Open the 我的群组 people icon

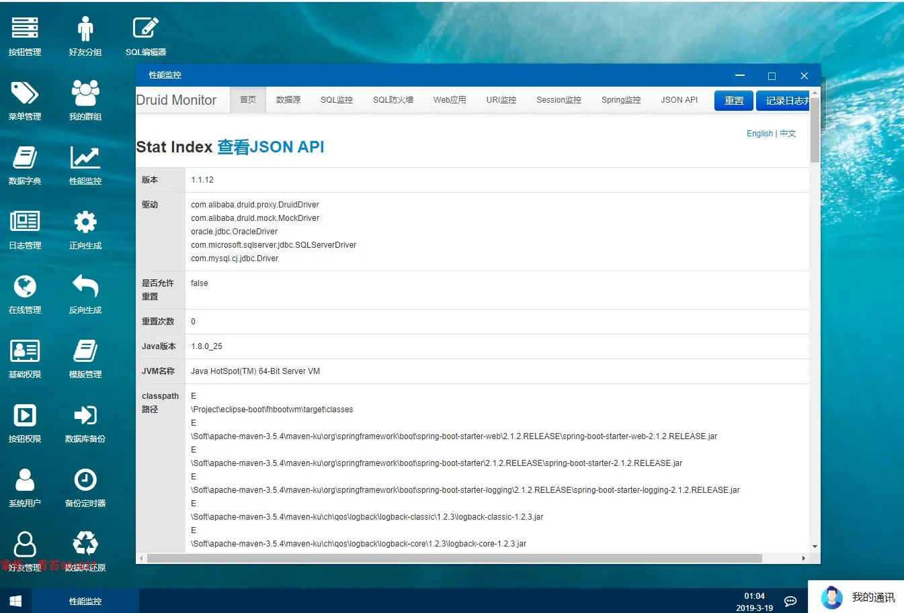85,100
